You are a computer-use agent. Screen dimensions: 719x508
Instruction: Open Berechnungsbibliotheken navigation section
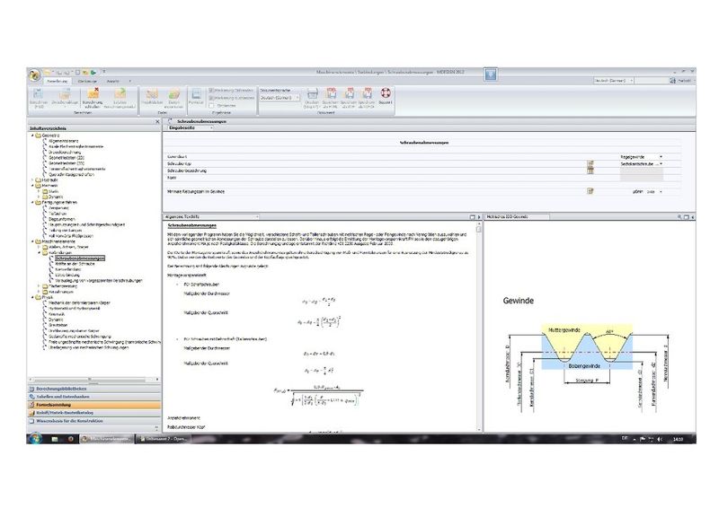pos(94,389)
